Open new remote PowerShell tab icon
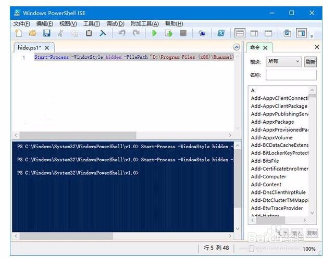Image resolution: width=323 pixels, height=259 pixels. (202, 33)
